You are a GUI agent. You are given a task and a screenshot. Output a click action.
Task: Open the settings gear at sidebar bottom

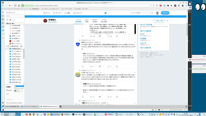(3, 103)
